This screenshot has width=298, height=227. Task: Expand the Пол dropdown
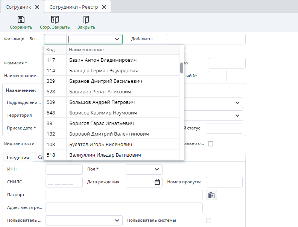point(157,169)
